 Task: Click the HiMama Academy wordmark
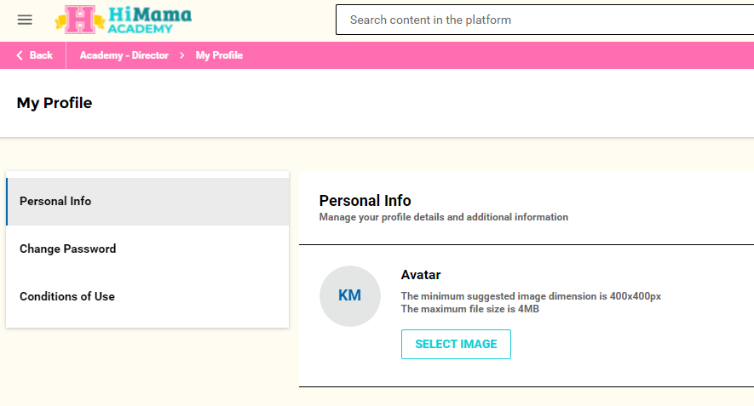click(148, 20)
